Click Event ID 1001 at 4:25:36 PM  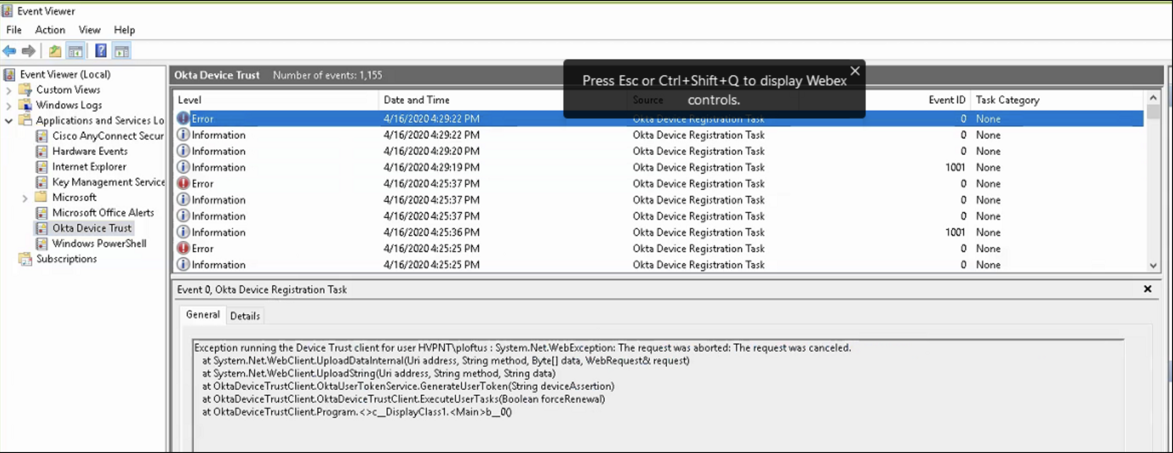point(955,232)
